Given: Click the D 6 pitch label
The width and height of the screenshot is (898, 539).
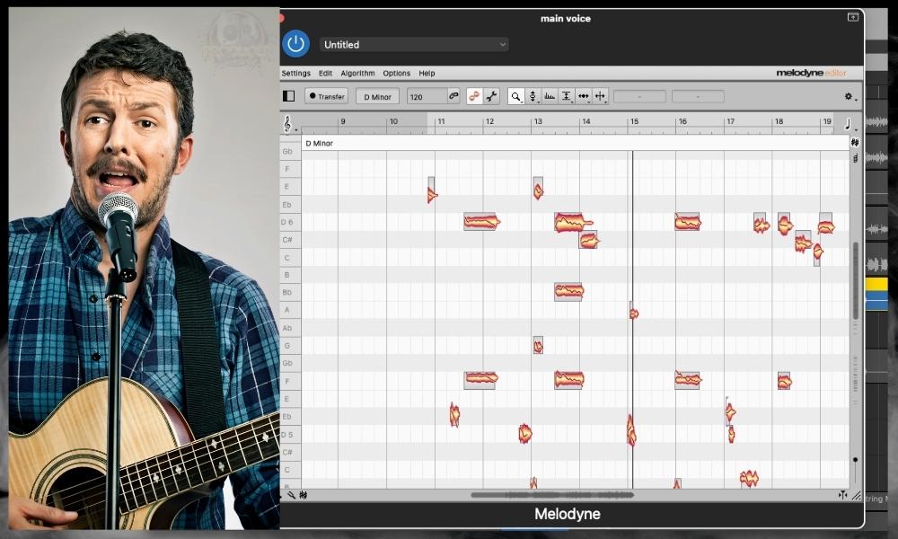Looking at the screenshot, I should tap(287, 222).
